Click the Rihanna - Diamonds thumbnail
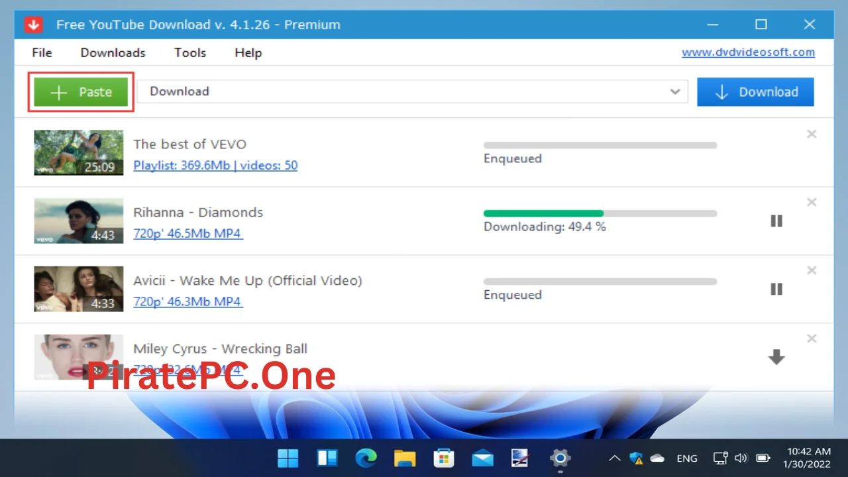The height and width of the screenshot is (477, 848). click(79, 221)
